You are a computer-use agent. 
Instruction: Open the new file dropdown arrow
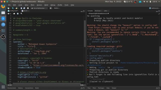10,8
